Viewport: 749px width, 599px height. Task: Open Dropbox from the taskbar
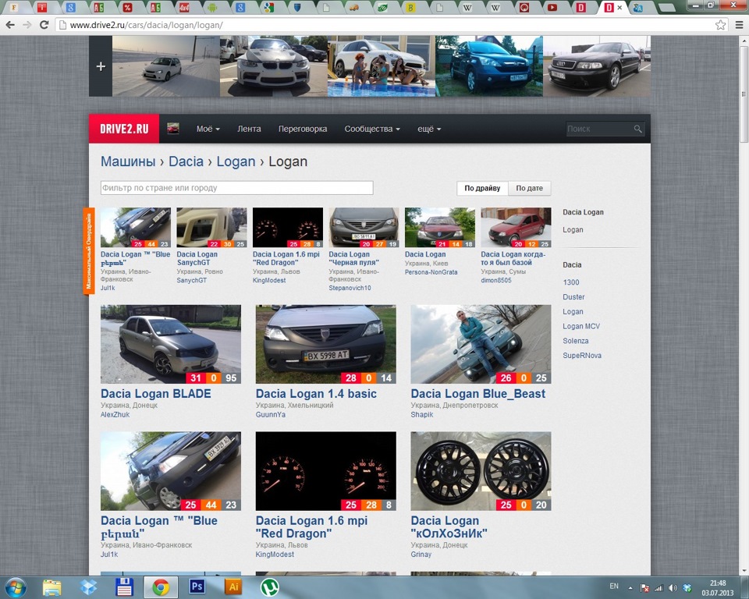[x=88, y=587]
